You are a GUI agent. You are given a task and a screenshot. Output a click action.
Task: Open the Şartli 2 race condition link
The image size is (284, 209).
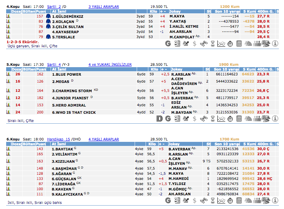54,7
